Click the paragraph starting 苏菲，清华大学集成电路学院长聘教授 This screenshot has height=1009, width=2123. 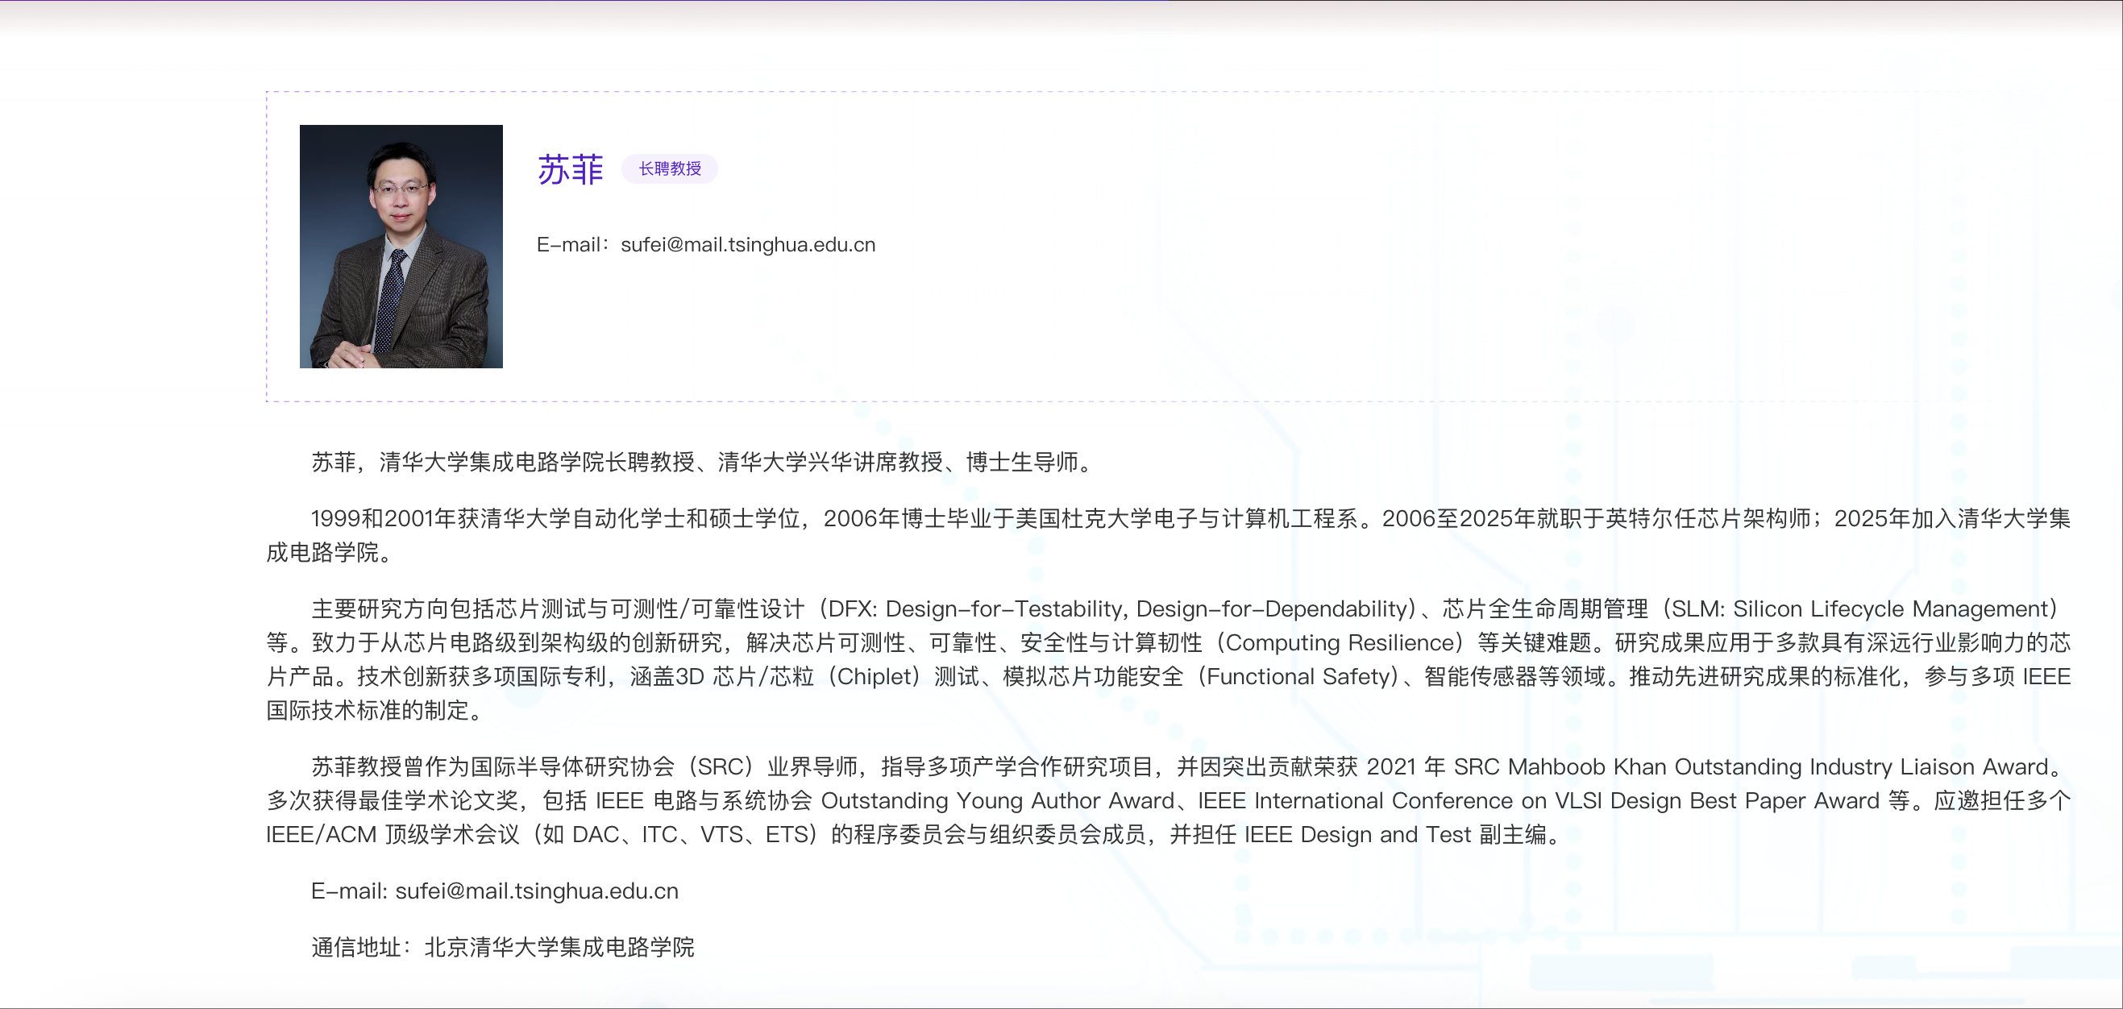[x=701, y=463]
